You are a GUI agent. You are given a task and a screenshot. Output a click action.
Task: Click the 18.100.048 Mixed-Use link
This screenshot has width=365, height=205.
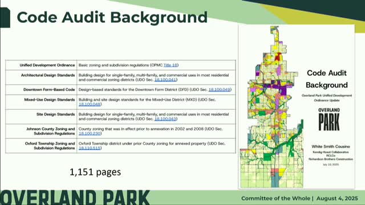pyautogui.click(x=90, y=104)
